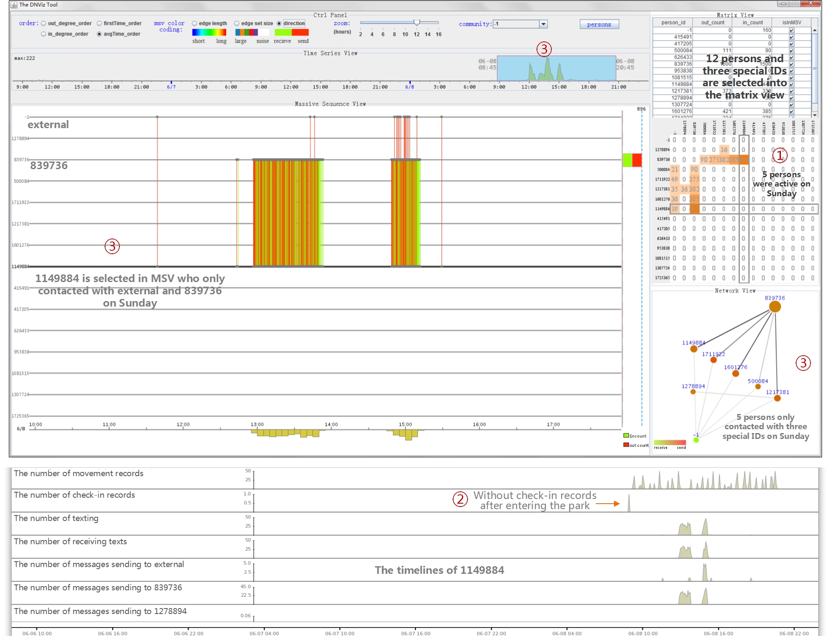This screenshot has height=636, width=830.
Task: Click matrix cell 90 in row 839736
Action: (704, 159)
